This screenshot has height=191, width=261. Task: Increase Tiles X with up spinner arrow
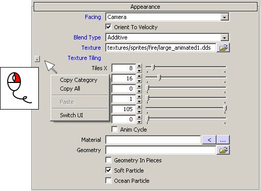click(x=139, y=66)
